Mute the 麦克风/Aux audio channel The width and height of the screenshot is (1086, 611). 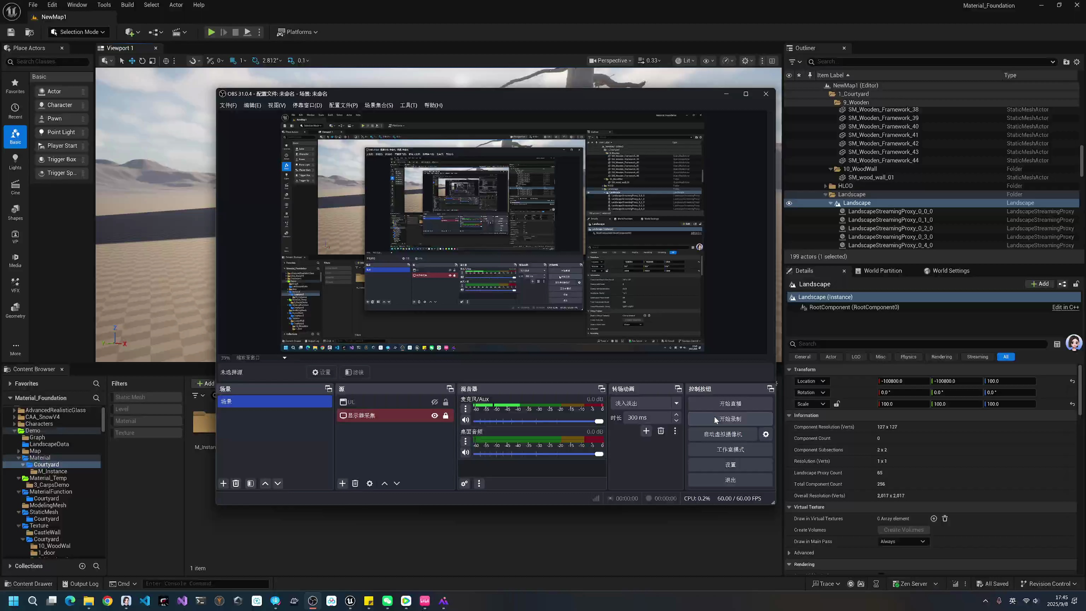point(465,420)
